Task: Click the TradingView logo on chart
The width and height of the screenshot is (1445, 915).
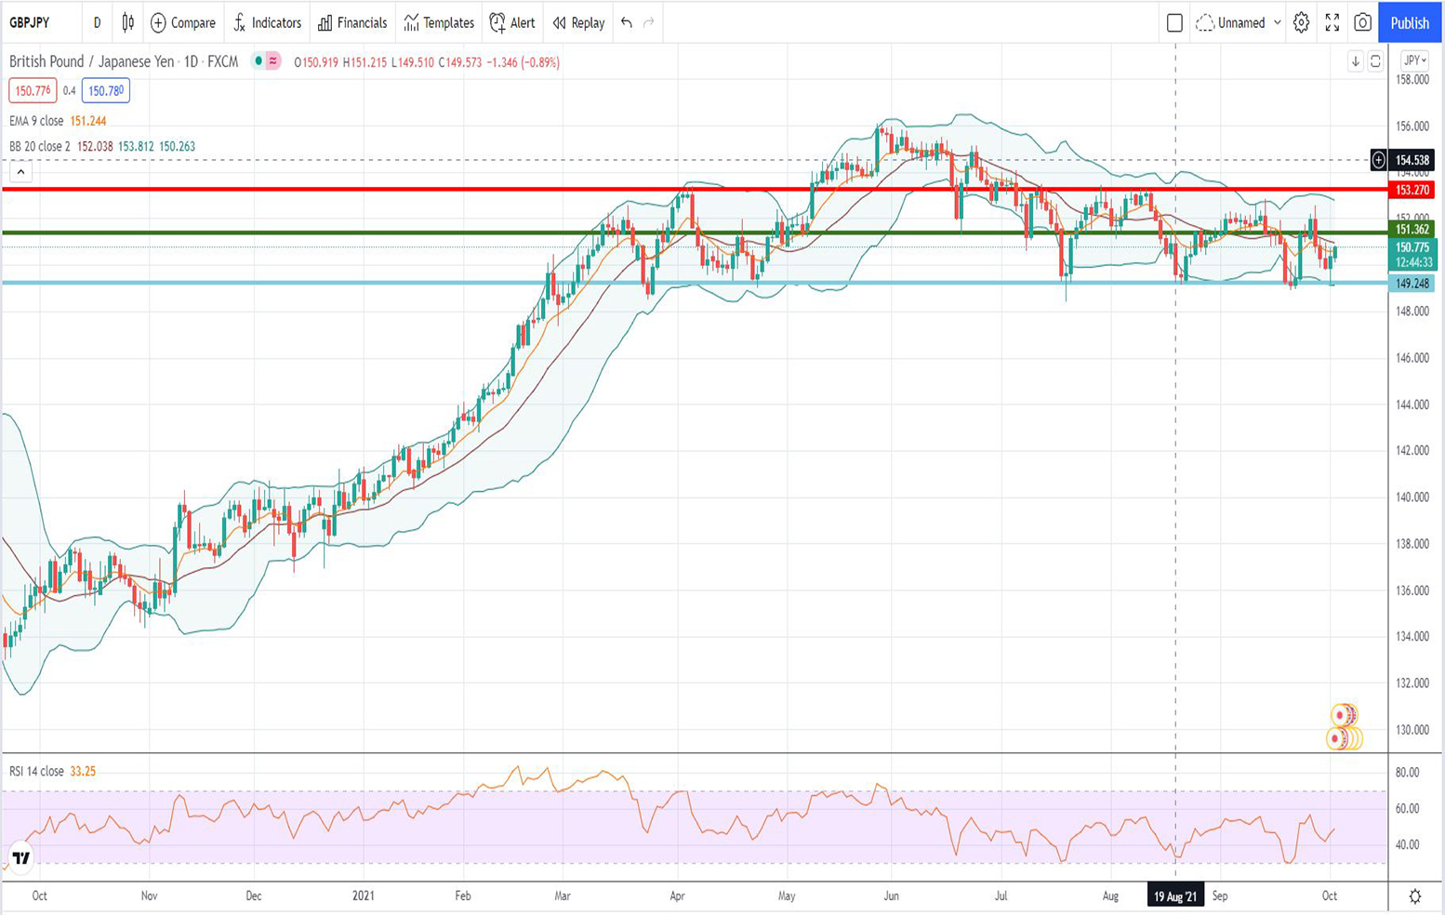Action: point(20,857)
